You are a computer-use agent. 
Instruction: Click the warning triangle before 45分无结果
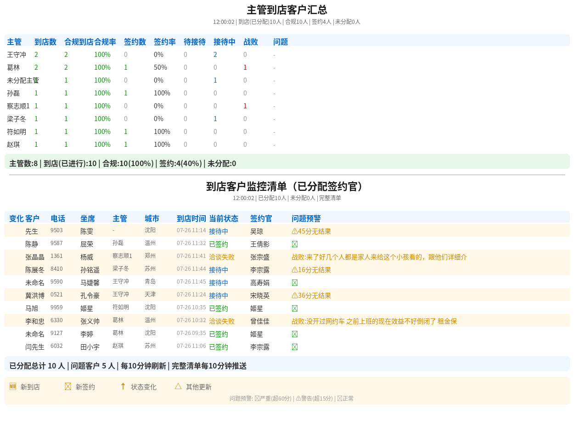pos(295,231)
